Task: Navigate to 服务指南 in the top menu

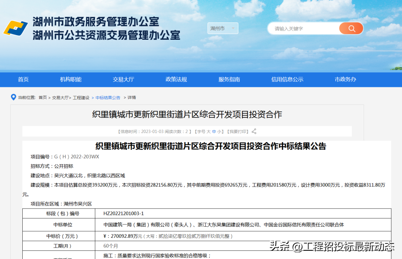Action: pyautogui.click(x=229, y=80)
